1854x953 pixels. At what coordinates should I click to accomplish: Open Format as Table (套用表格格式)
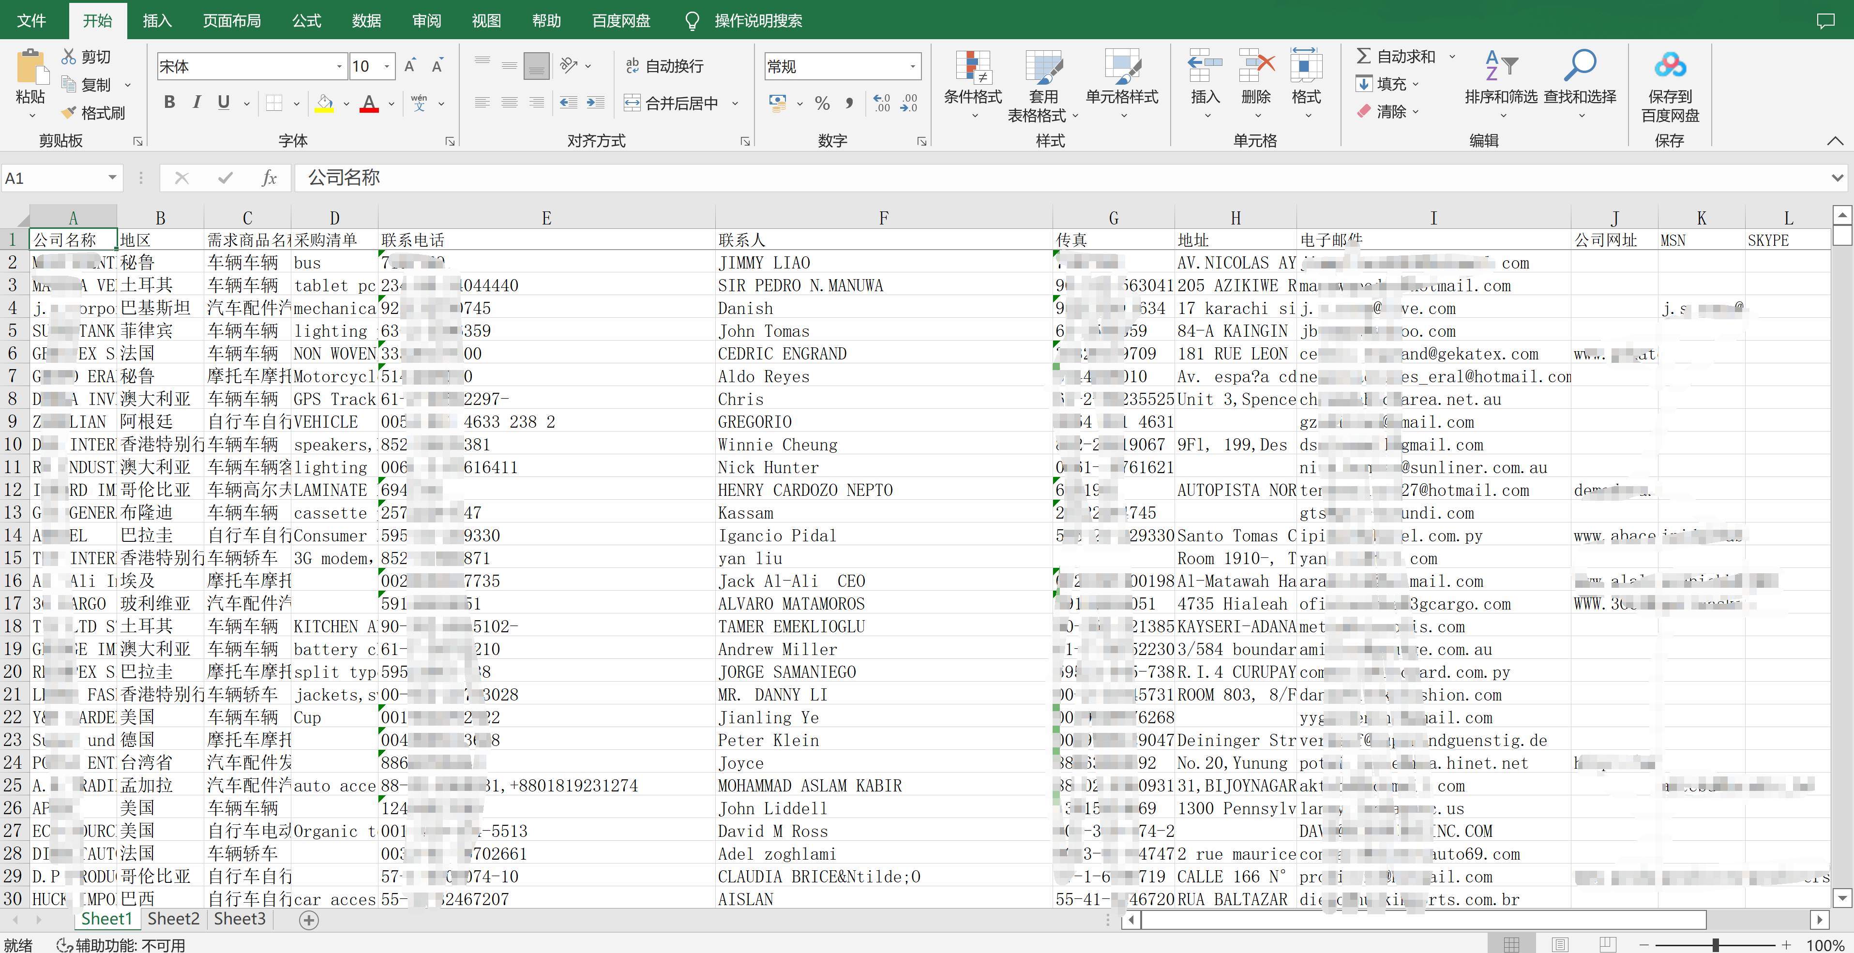point(1043,86)
